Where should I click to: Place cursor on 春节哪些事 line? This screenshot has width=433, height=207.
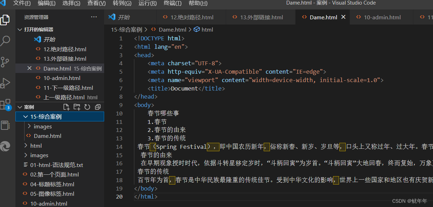click(x=163, y=113)
